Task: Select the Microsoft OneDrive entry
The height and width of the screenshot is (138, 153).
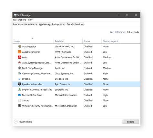Action: pos(32,95)
